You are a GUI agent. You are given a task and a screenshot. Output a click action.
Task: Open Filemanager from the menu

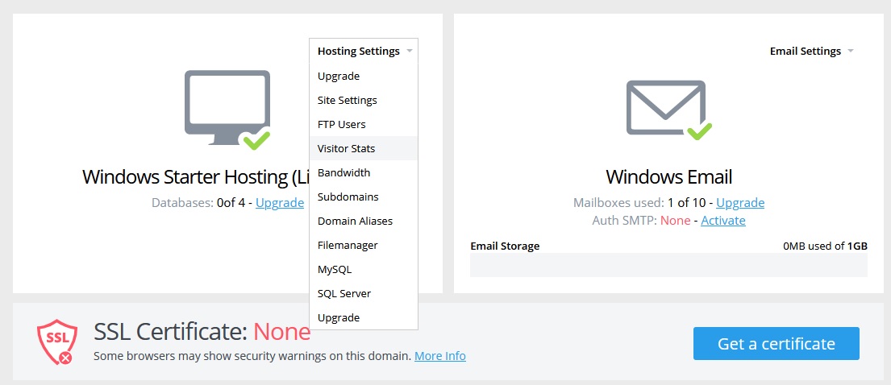click(x=364, y=246)
